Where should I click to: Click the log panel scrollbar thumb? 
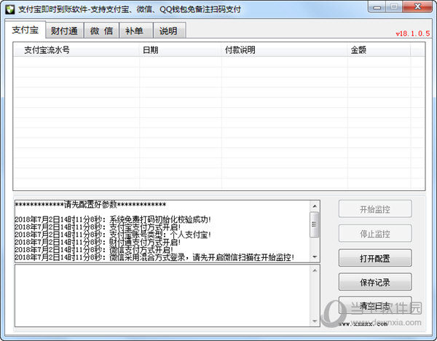315,224
